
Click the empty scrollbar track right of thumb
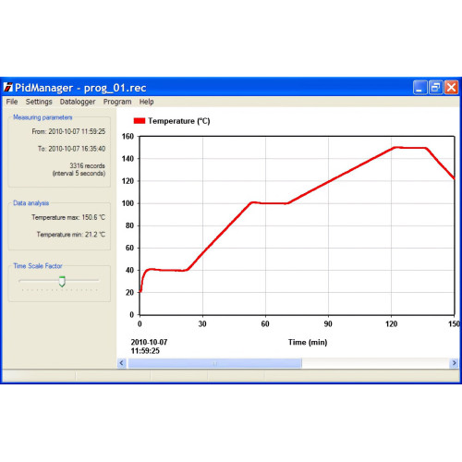[x=375, y=363]
